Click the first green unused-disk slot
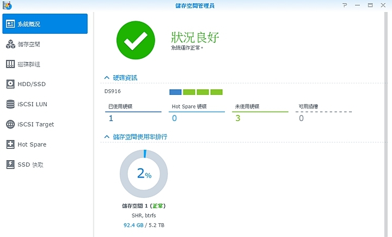This screenshot has width=392, height=237. (x=189, y=92)
